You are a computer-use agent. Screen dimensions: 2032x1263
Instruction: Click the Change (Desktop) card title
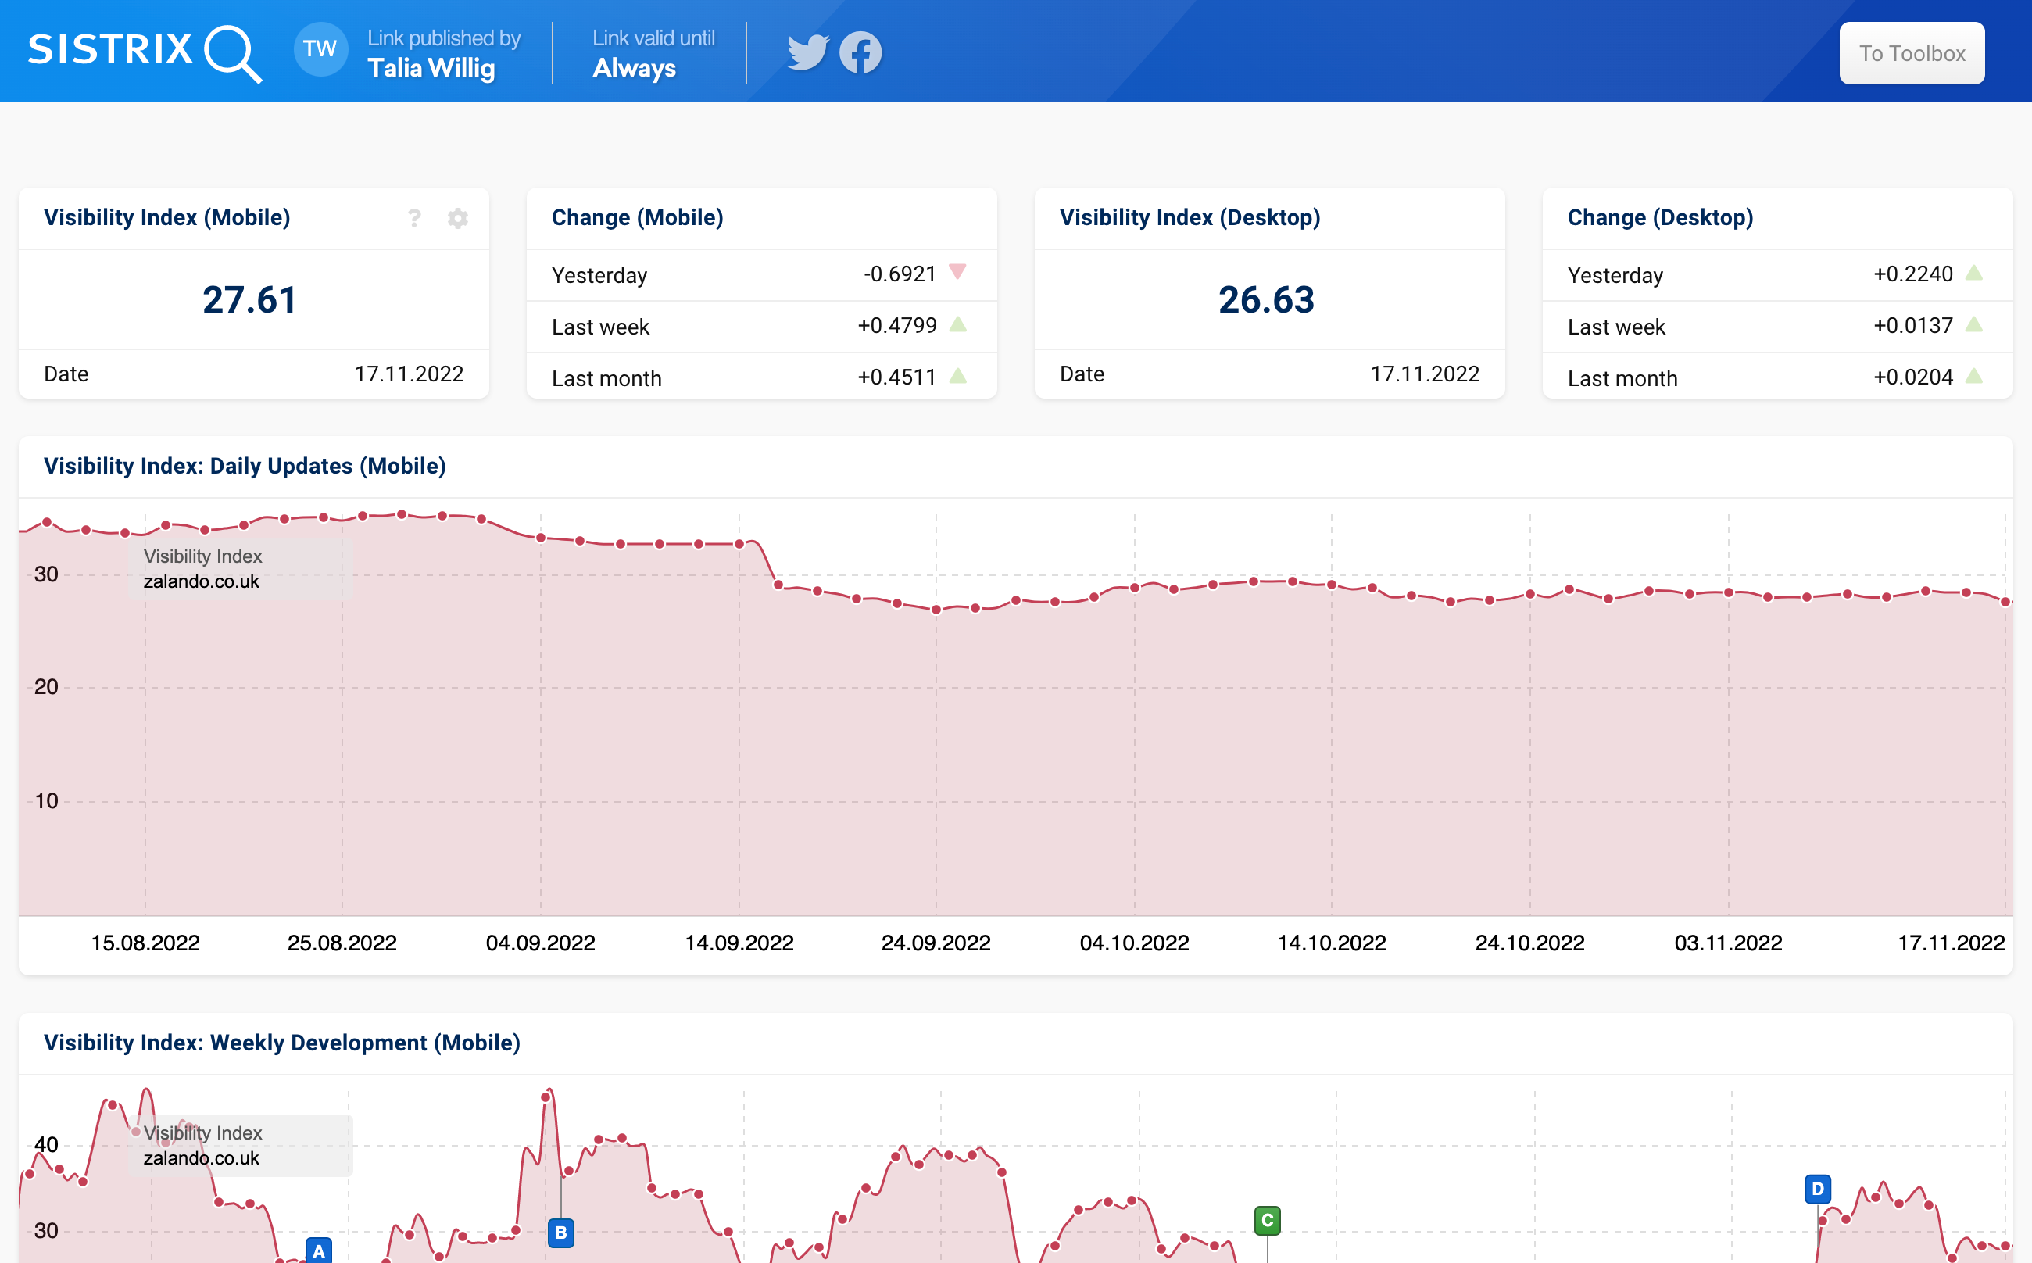(x=1659, y=218)
